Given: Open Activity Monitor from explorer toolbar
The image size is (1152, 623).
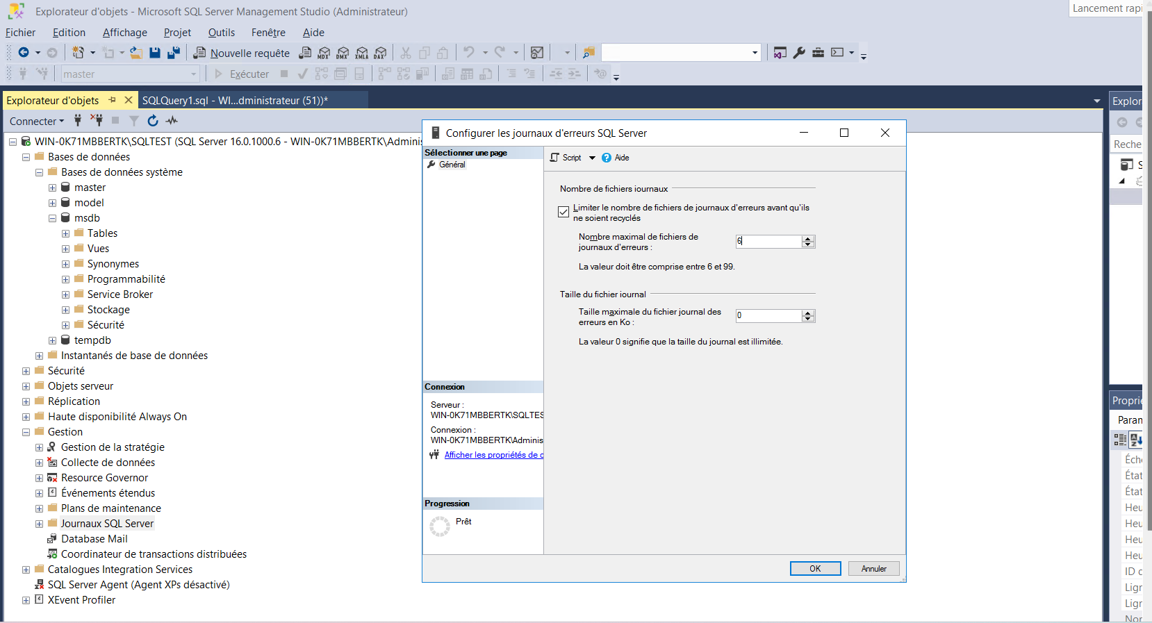Looking at the screenshot, I should click(172, 121).
